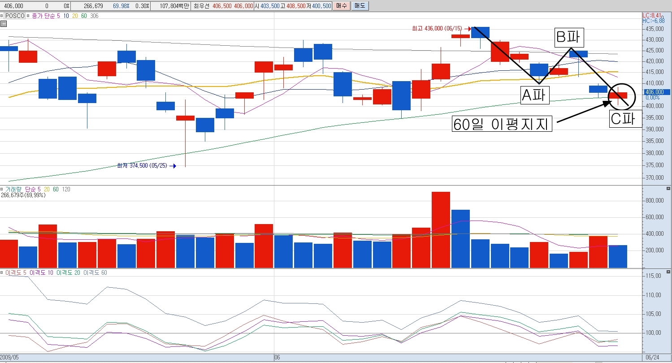
Task: Close the 이격도 panel with its corner button
Action: (668, 271)
